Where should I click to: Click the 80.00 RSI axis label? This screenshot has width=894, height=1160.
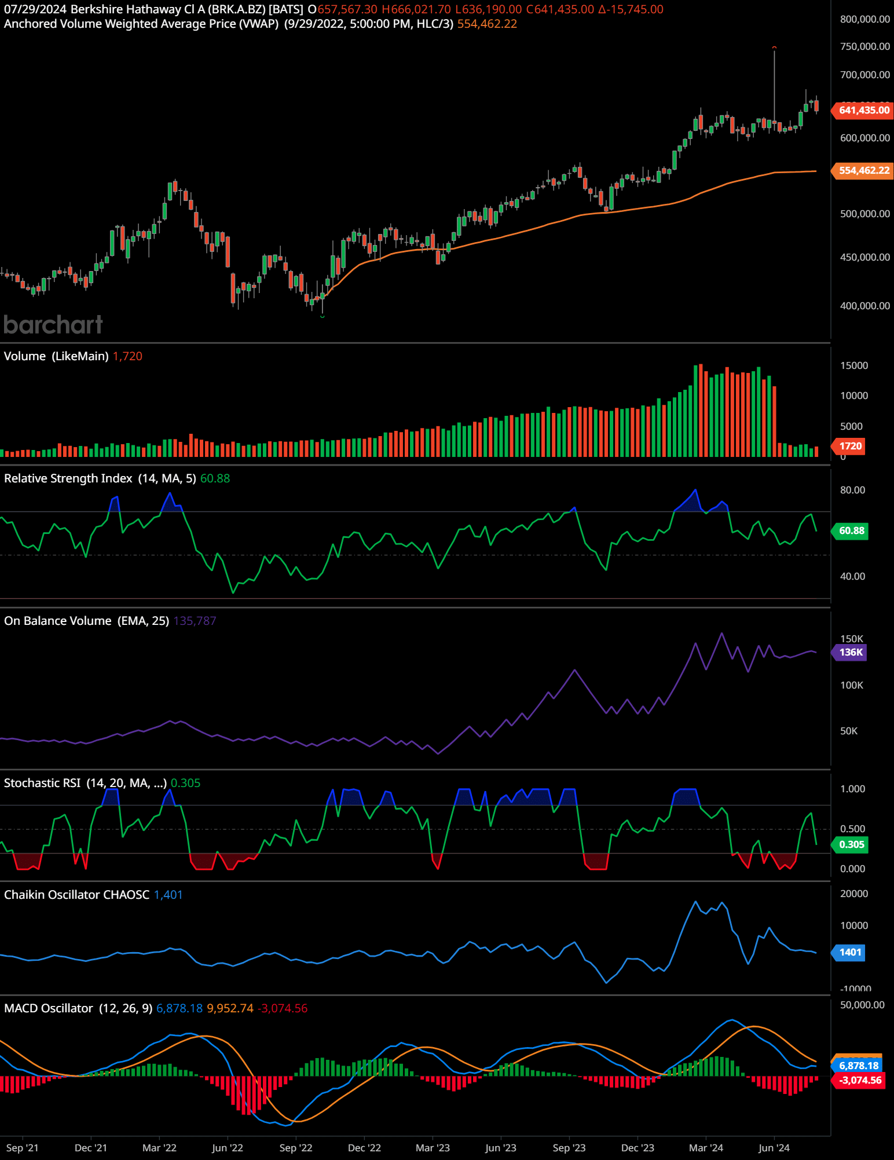[x=852, y=490]
